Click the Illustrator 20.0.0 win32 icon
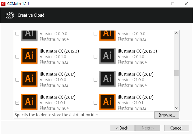The image size is (193, 135). (107, 35)
